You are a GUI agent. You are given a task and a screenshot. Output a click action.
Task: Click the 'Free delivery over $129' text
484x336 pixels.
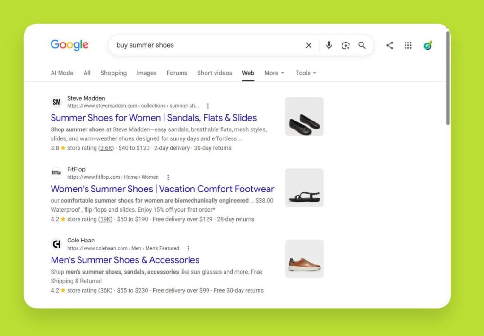pyautogui.click(x=182, y=219)
